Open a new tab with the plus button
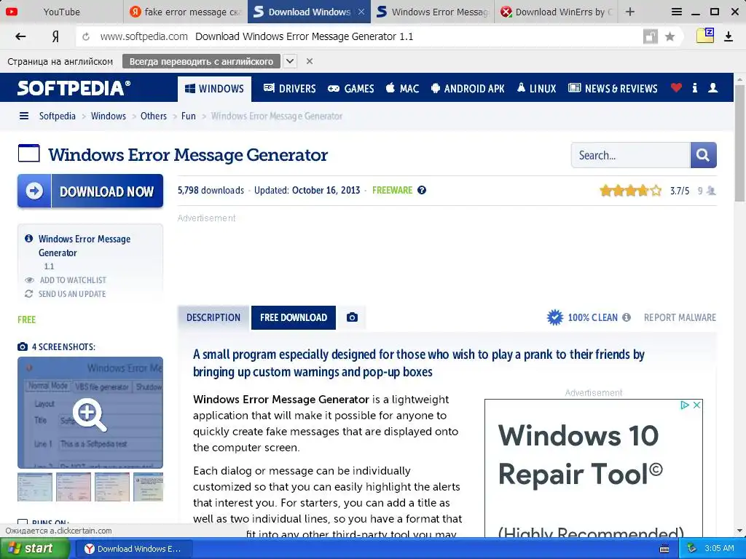Image resolution: width=746 pixels, height=559 pixels. click(630, 12)
